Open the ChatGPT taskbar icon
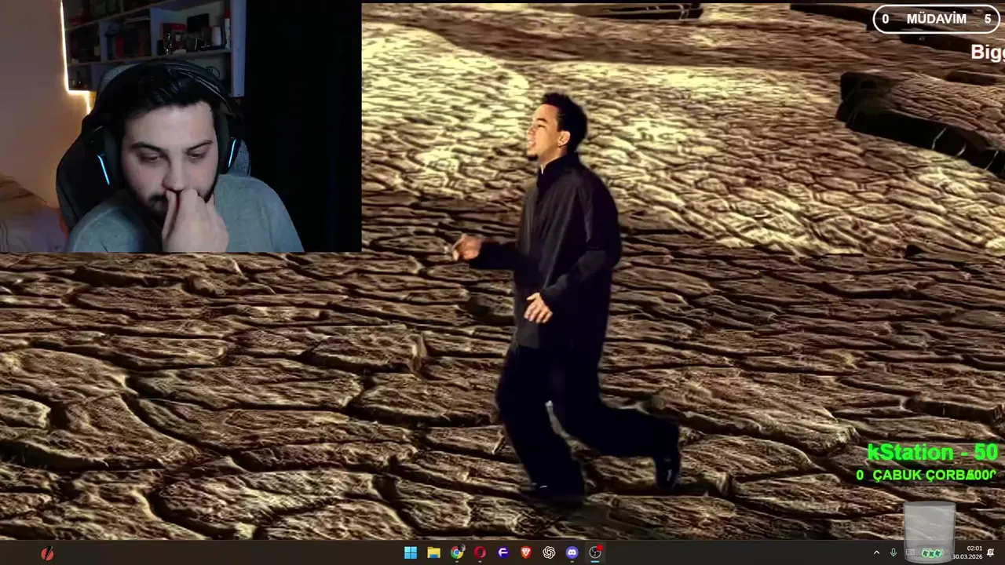This screenshot has height=565, width=1005. [549, 552]
